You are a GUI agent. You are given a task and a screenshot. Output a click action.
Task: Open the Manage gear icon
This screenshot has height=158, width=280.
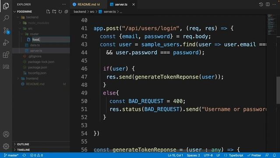coord(6,146)
